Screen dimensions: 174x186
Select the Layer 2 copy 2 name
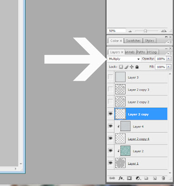pyautogui.click(x=139, y=102)
